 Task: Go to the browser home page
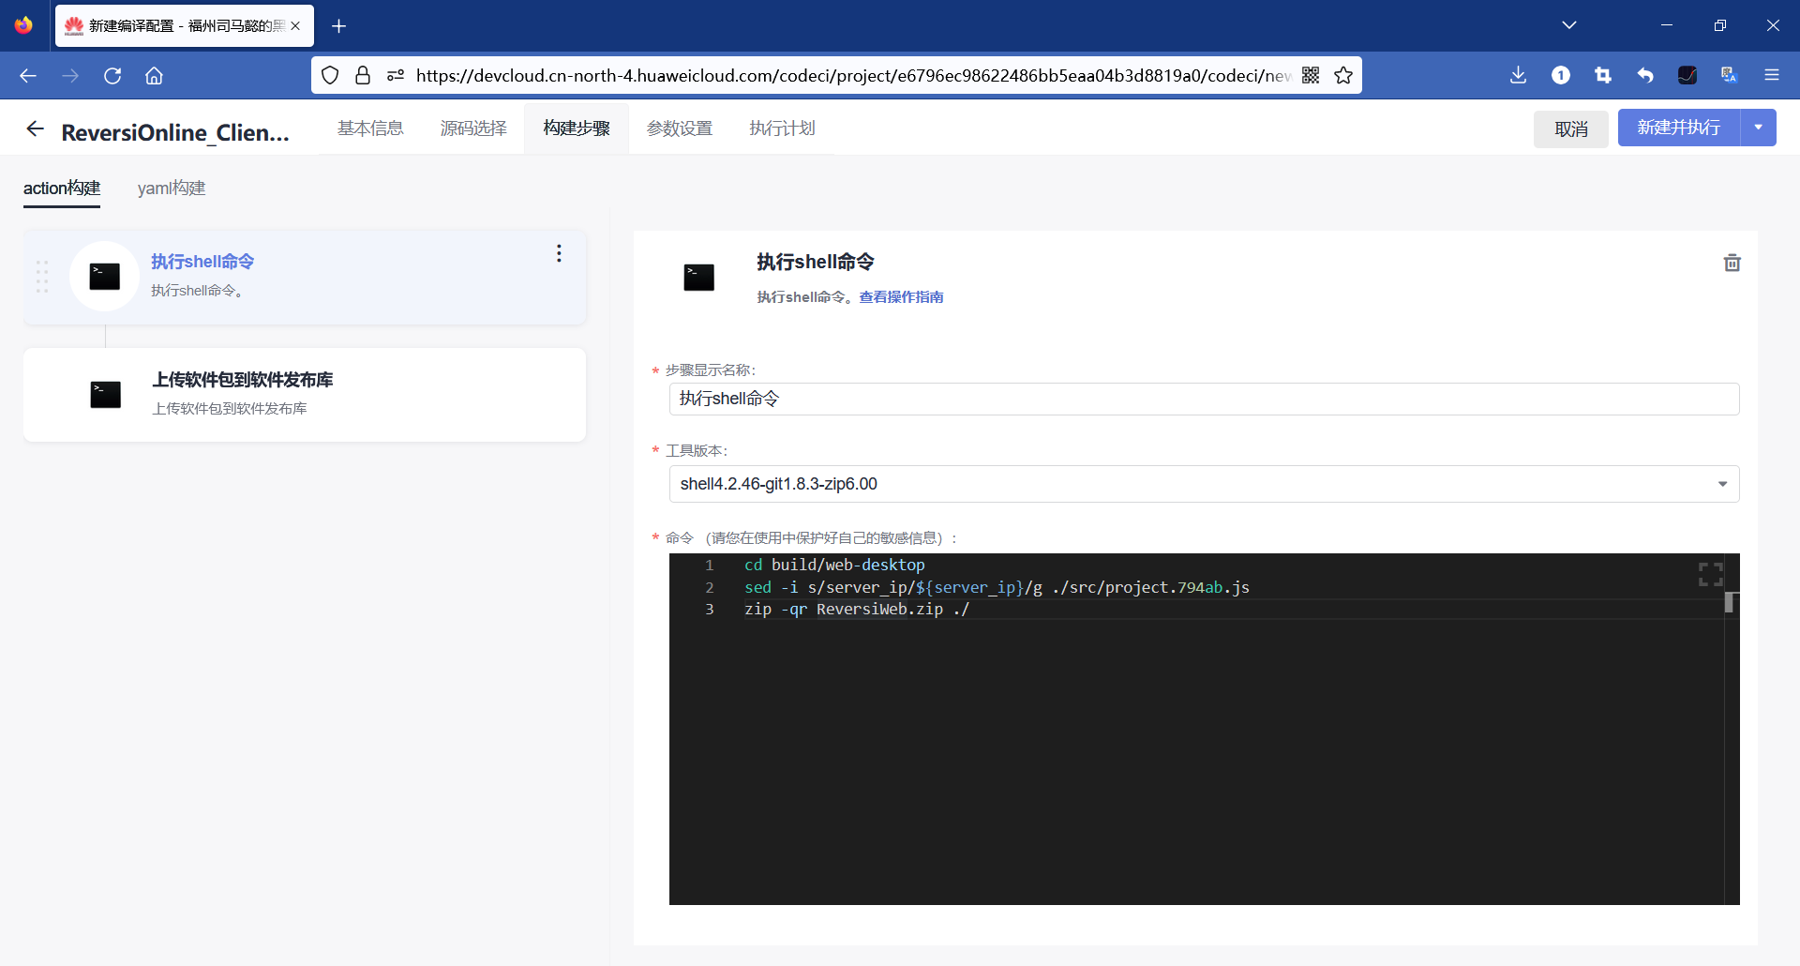tap(154, 75)
